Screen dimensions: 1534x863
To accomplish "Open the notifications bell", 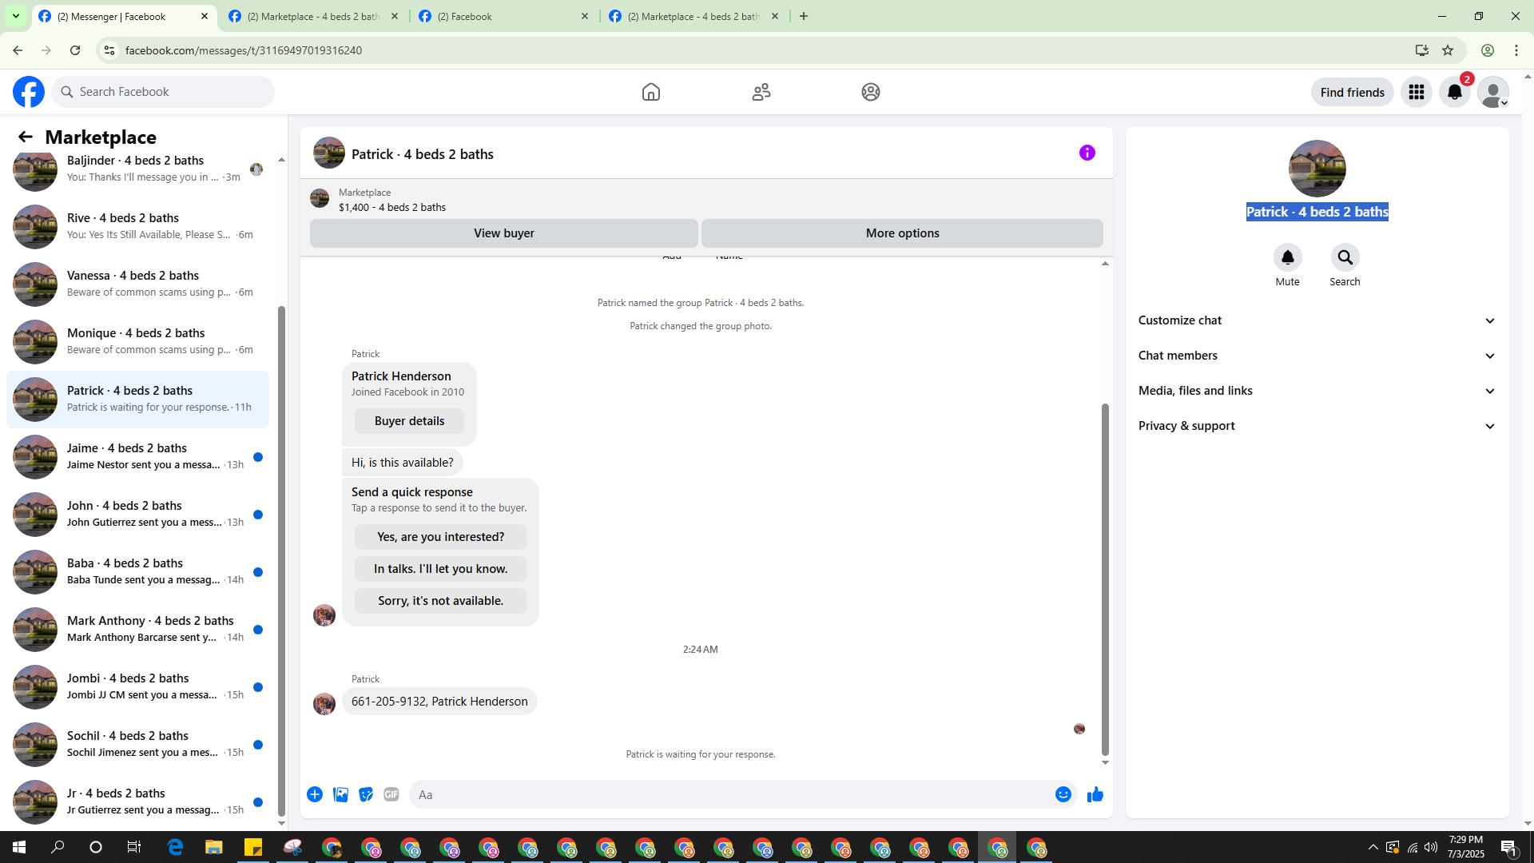I will point(1454,92).
